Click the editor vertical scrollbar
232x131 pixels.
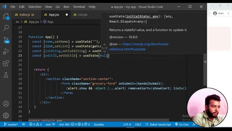pos(205,70)
